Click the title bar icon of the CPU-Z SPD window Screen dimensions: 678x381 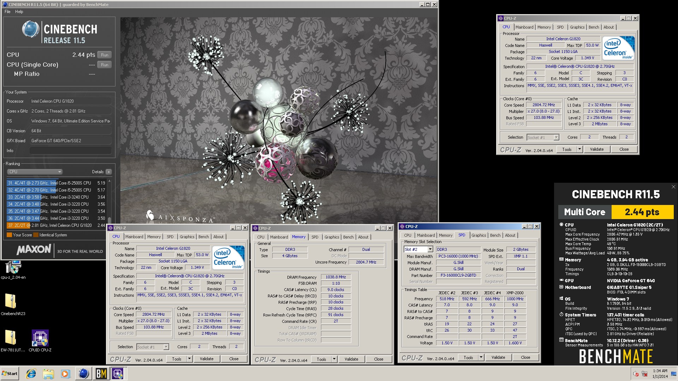click(x=402, y=226)
